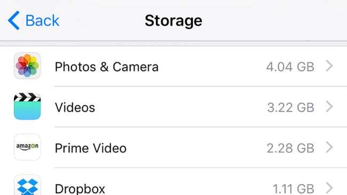Tap the Storage page title
347x195 pixels.
(x=173, y=21)
